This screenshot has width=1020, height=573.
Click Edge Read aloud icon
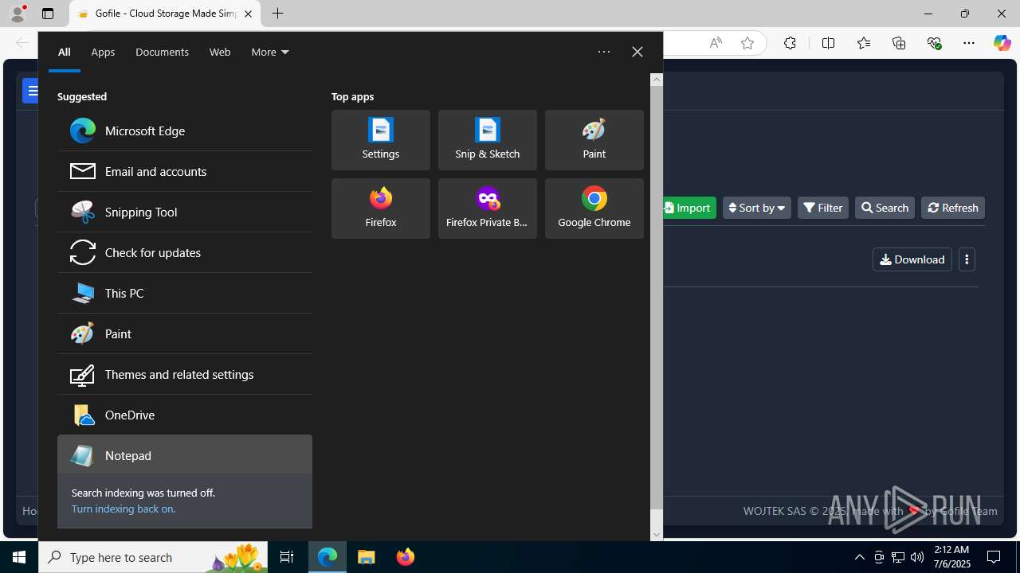[716, 43]
